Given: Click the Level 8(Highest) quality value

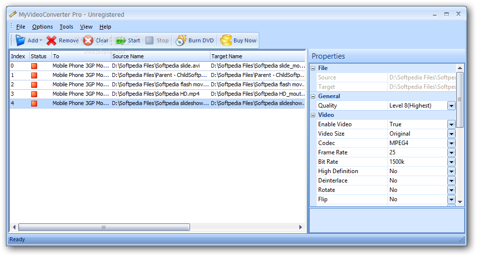Looking at the screenshot, I should (x=410, y=106).
